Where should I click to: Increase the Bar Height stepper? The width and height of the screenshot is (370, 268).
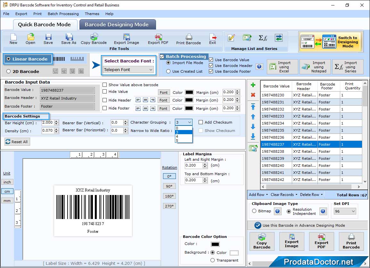(x=56, y=121)
